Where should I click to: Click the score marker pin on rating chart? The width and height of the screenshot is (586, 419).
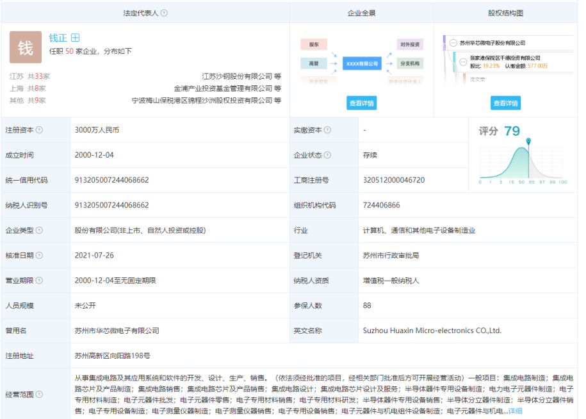[x=528, y=142]
